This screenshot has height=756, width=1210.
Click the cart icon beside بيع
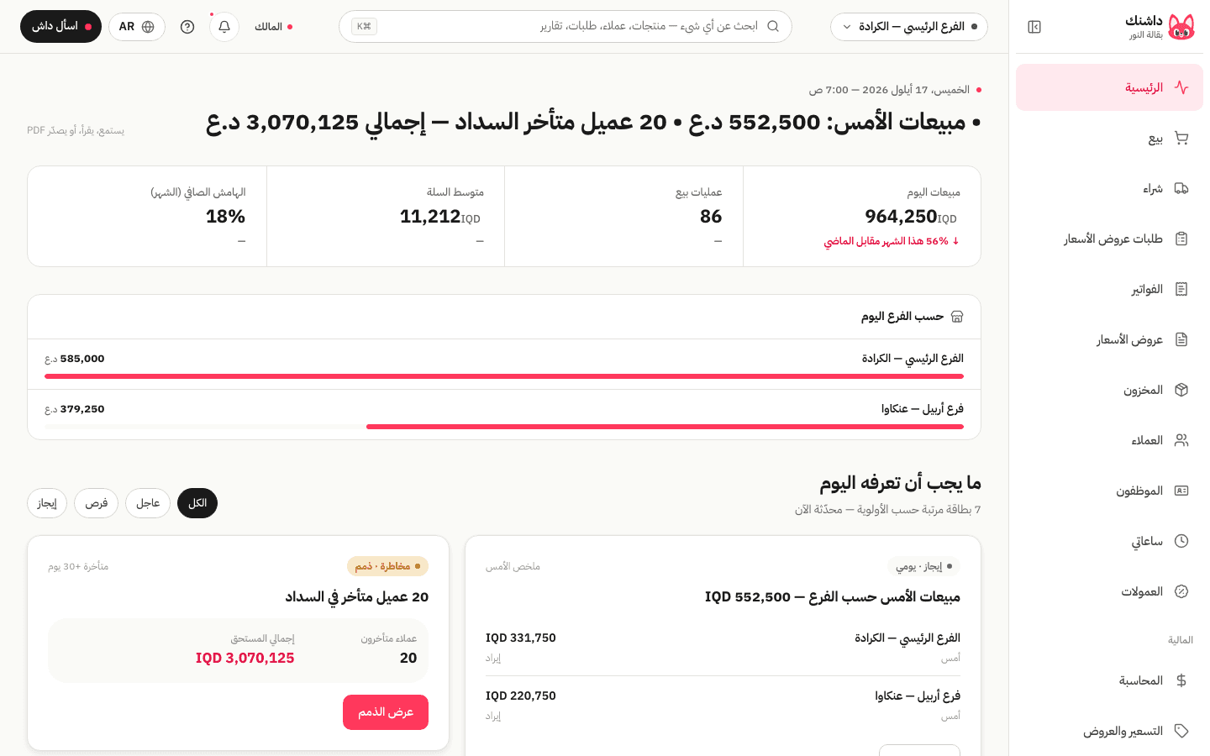tap(1181, 138)
